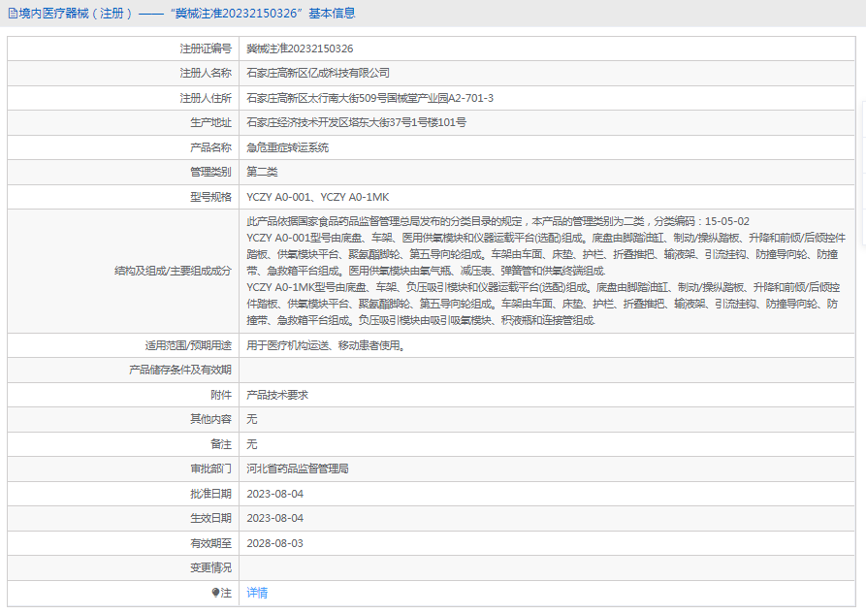This screenshot has width=866, height=614.
Task: Select registrant address with 太行南大街509号
Action: (x=370, y=98)
